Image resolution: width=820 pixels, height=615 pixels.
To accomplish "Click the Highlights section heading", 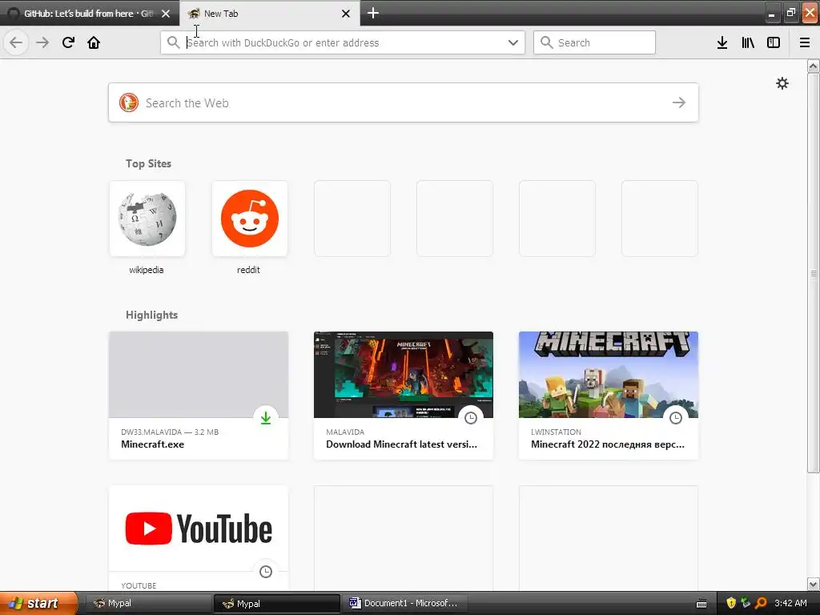I will point(151,315).
